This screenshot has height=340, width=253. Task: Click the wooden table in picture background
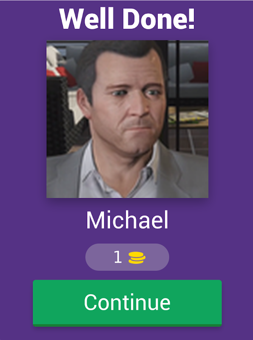tap(188, 118)
